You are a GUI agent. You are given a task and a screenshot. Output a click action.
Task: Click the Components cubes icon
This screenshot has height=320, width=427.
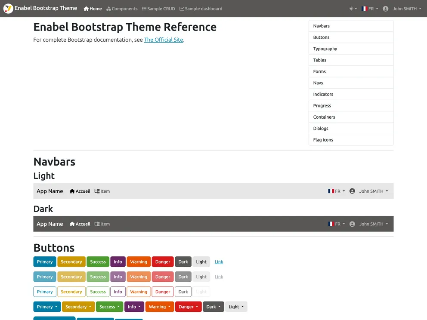(x=109, y=9)
